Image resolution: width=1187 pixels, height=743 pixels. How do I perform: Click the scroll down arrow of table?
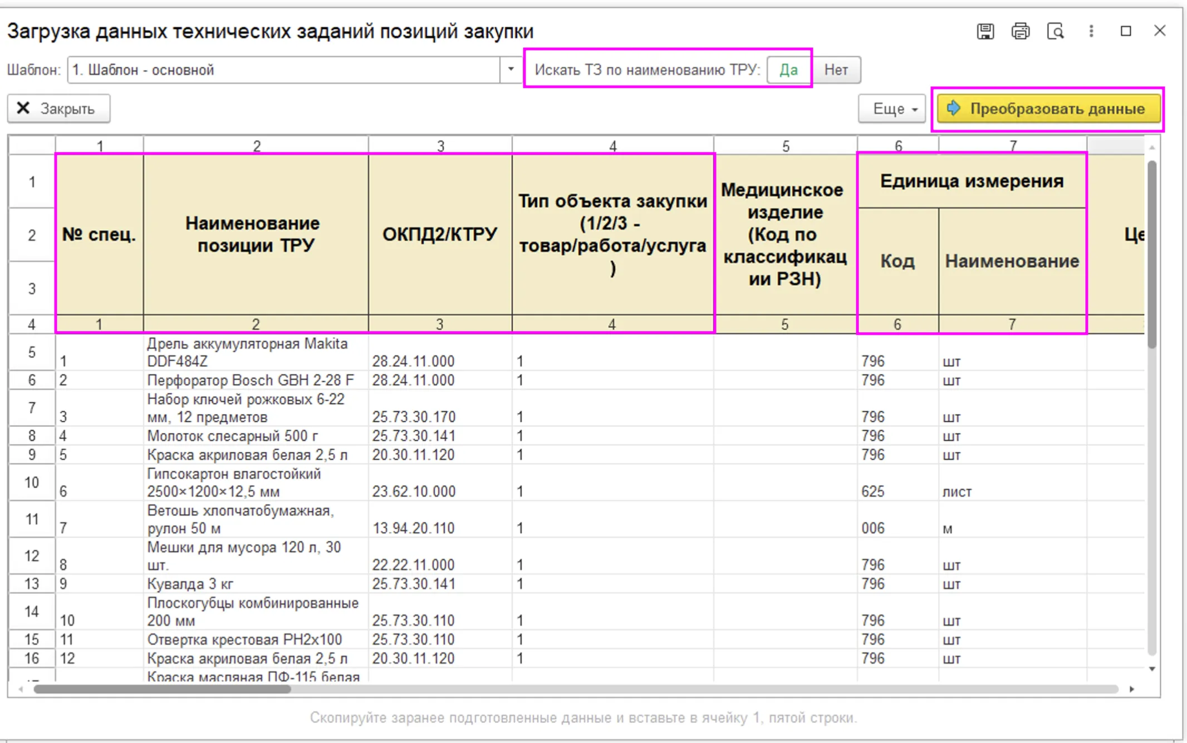[x=1152, y=669]
